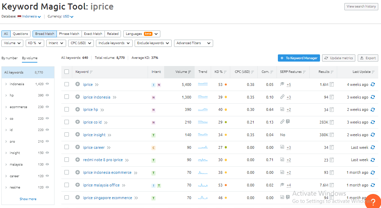Select the All keywords filter tab

pos(6,34)
